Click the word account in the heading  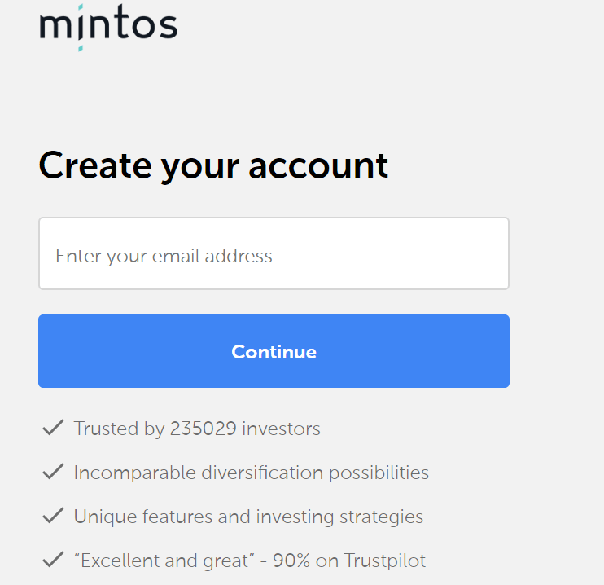[x=318, y=165]
